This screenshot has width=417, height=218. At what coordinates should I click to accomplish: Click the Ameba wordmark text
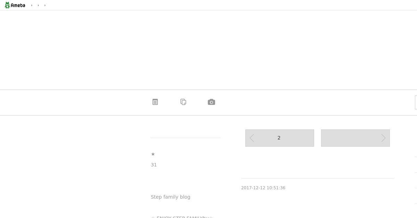pyautogui.click(x=18, y=6)
